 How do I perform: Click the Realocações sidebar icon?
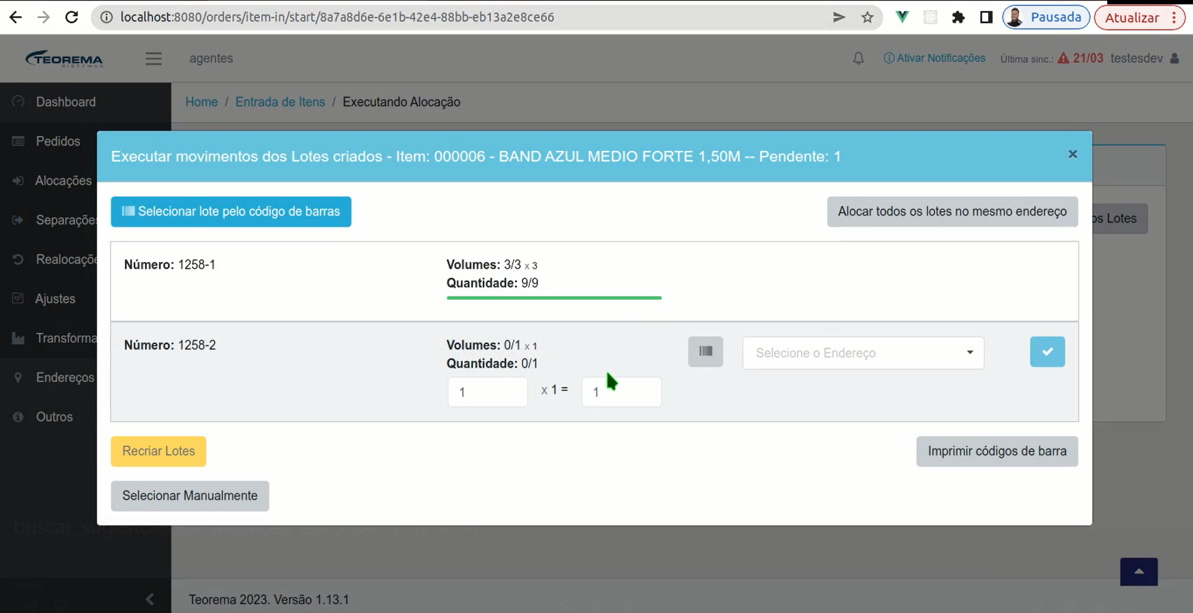[18, 259]
